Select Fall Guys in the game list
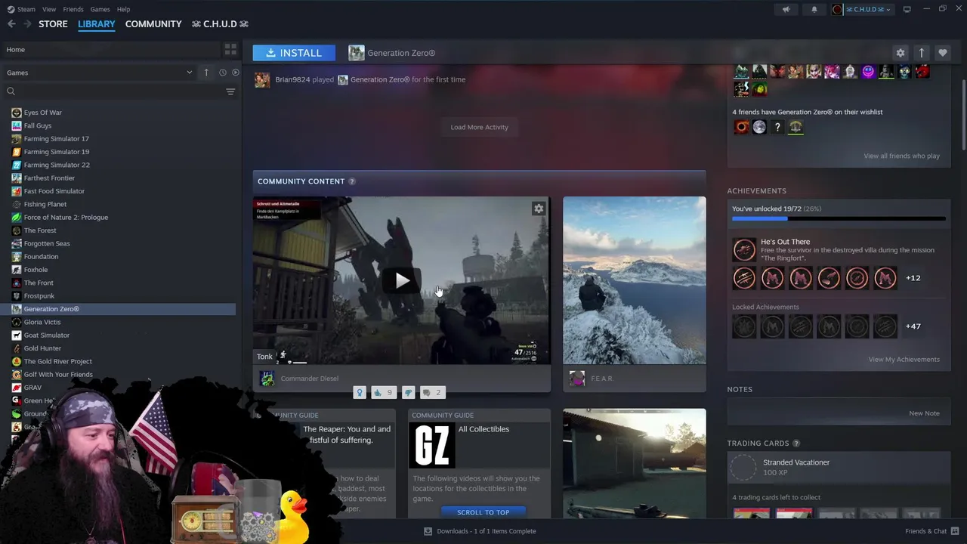Viewport: 967px width, 544px height. pyautogui.click(x=38, y=125)
